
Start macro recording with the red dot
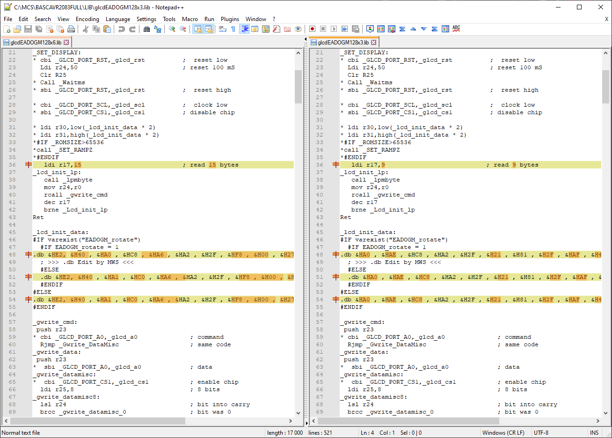pos(312,29)
